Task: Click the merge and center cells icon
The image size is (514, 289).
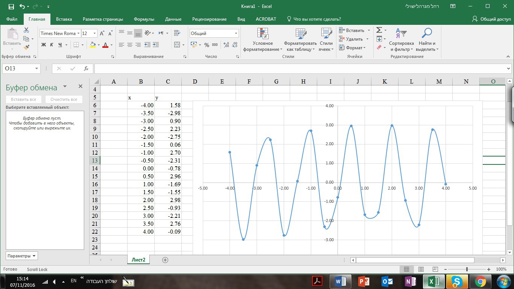Action: coord(177,45)
